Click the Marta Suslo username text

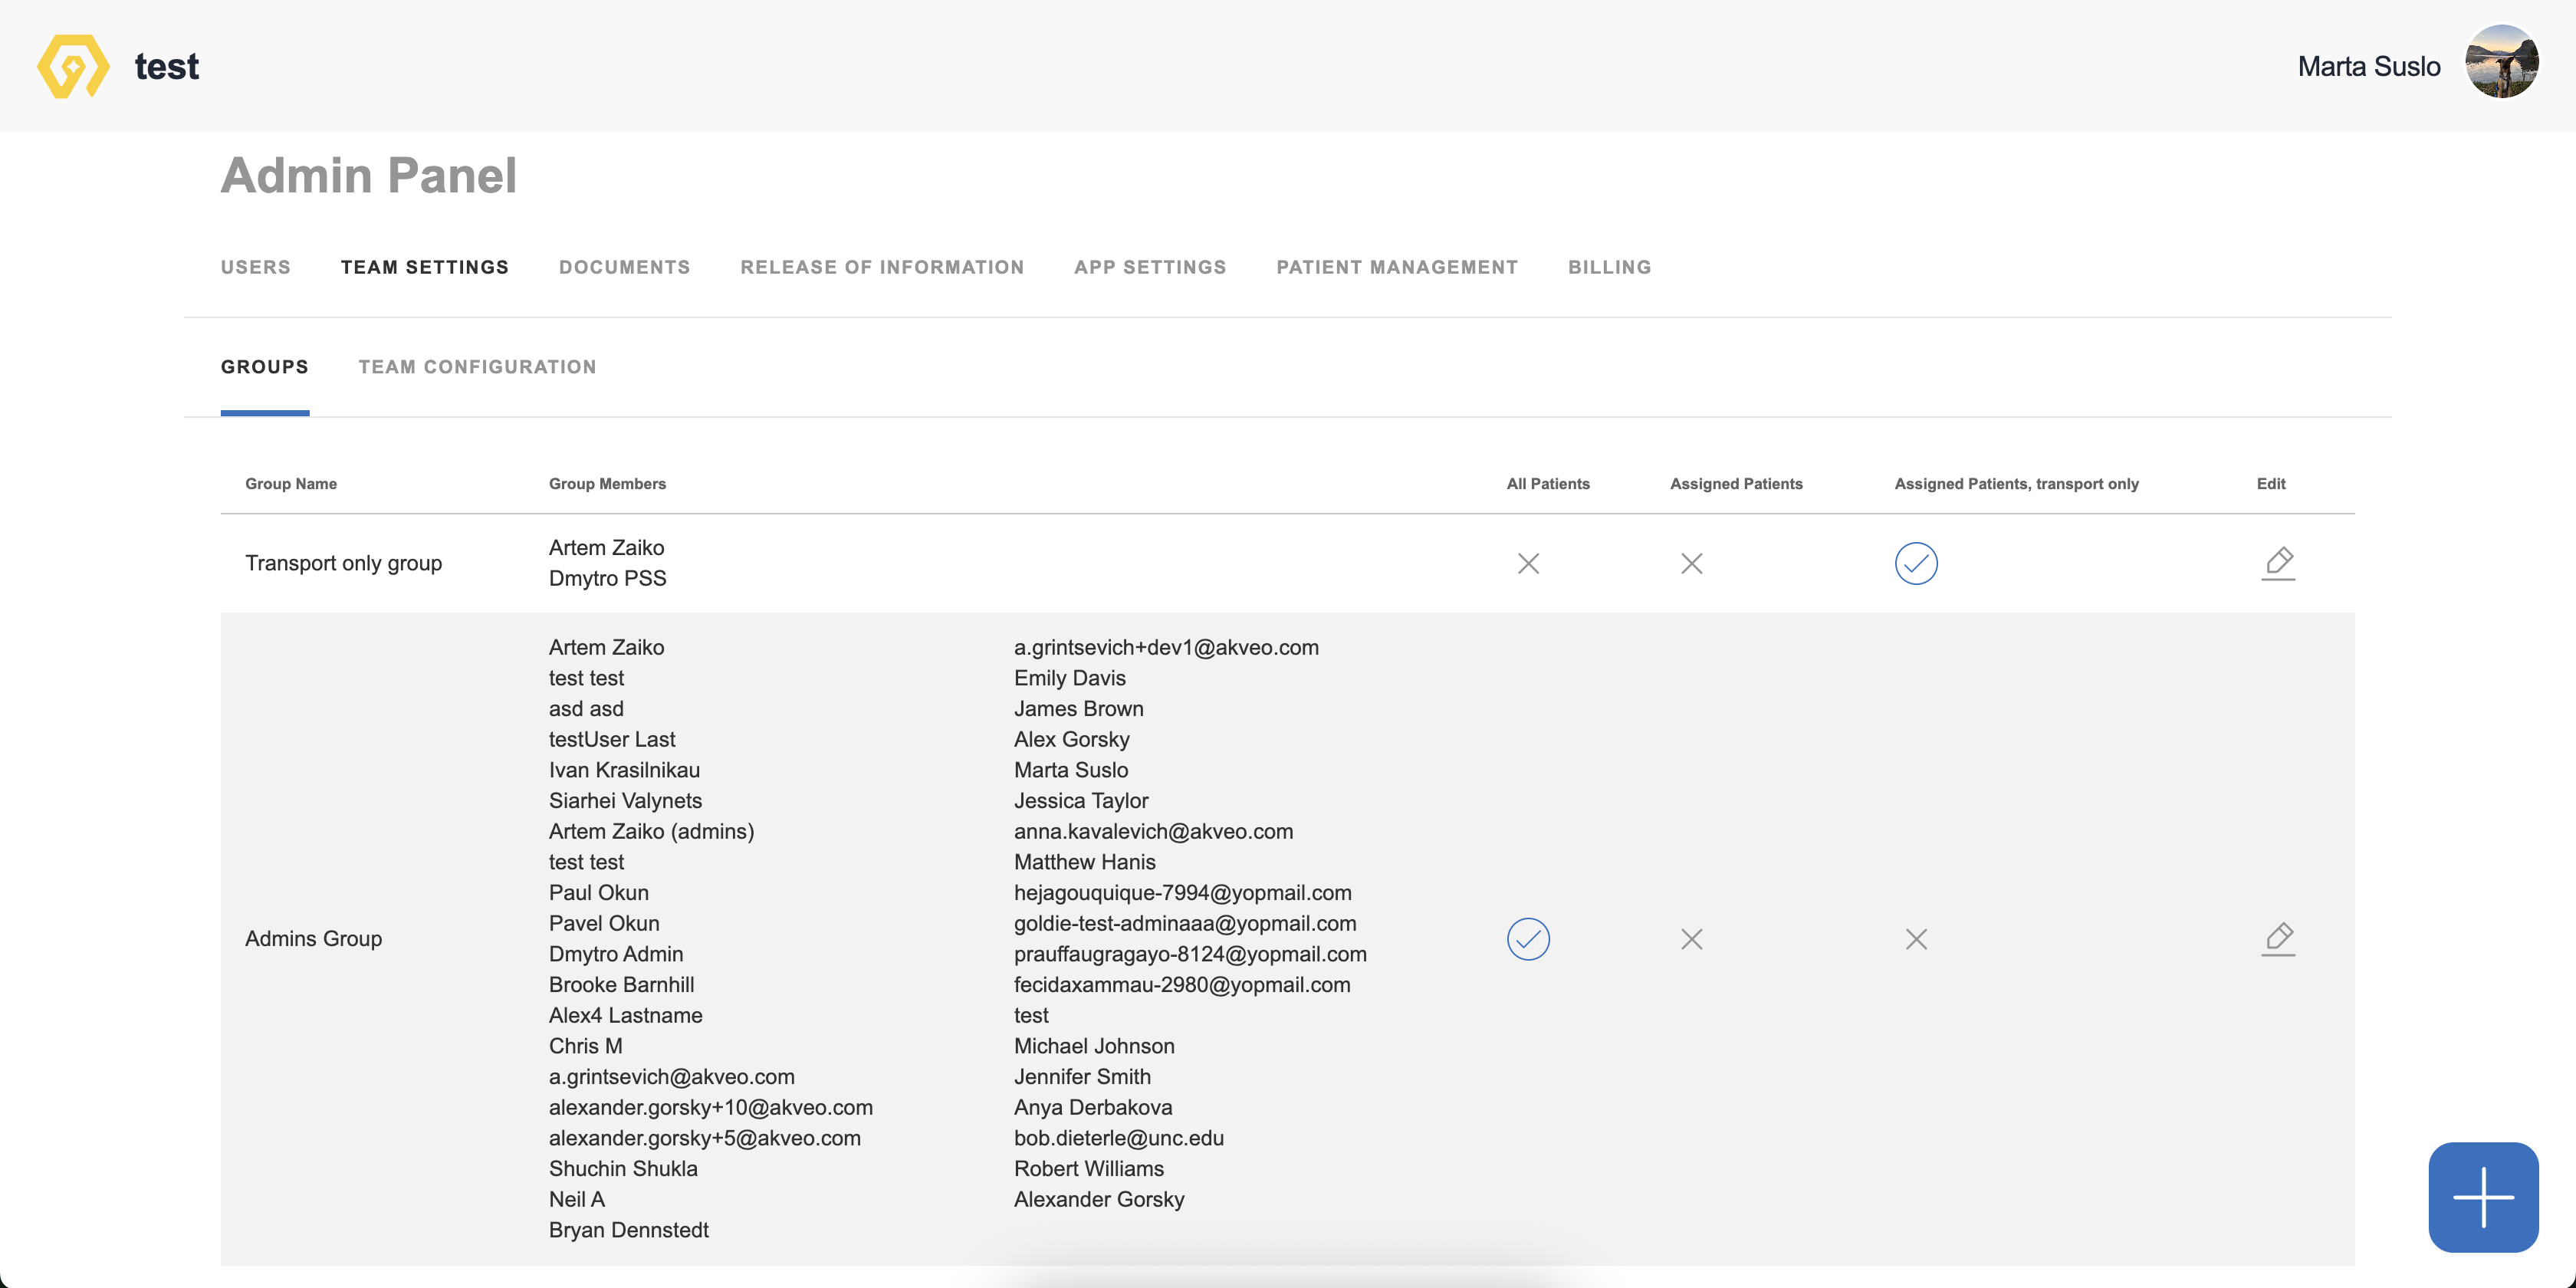pos(2368,66)
